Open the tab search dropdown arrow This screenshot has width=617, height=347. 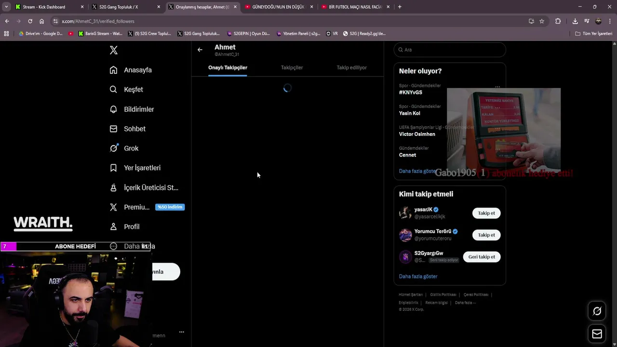pos(6,7)
